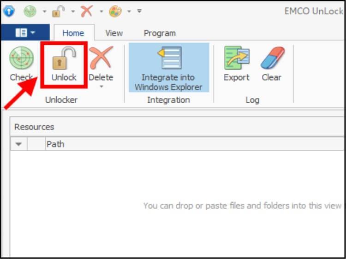Image resolution: width=346 pixels, height=259 pixels.
Task: Open the quick access Unlock dropdown arrow
Action: (73, 11)
